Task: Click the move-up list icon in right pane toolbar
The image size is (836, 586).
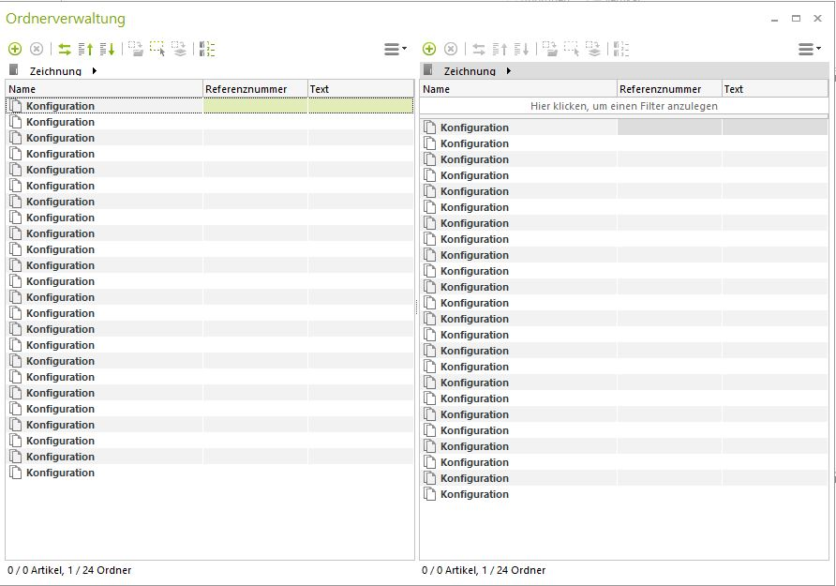Action: (x=500, y=49)
